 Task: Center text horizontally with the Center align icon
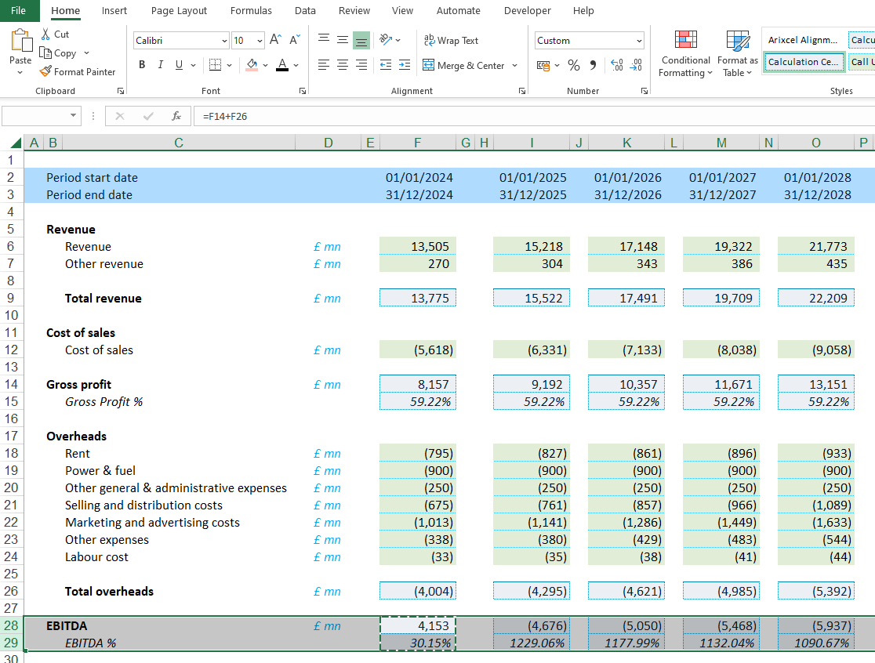point(343,66)
